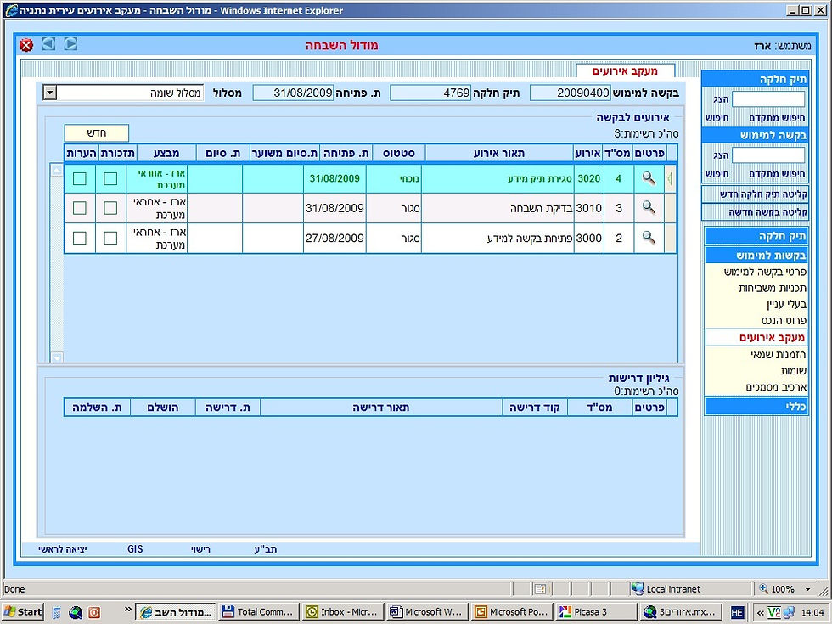Open הזמנות שמאי in sidebar
This screenshot has width=832, height=624.
(x=778, y=355)
